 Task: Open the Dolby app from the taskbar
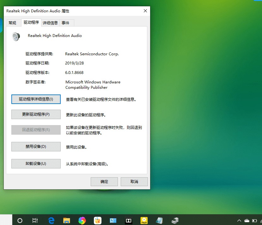129,221
